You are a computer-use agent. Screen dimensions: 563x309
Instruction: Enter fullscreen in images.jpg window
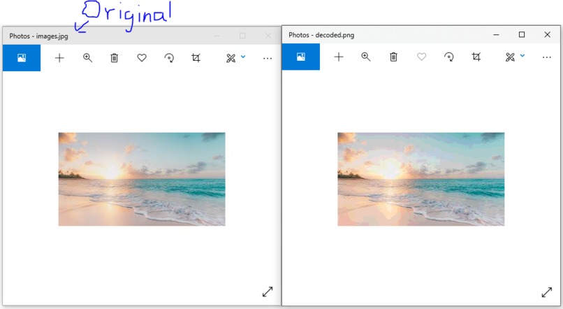point(268,292)
